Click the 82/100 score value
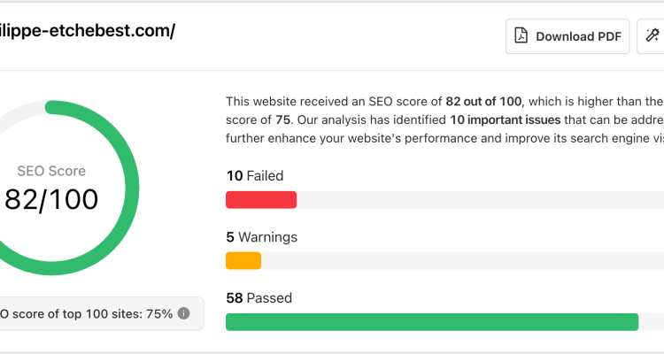Screen dimensions: 664x354 [x=51, y=199]
